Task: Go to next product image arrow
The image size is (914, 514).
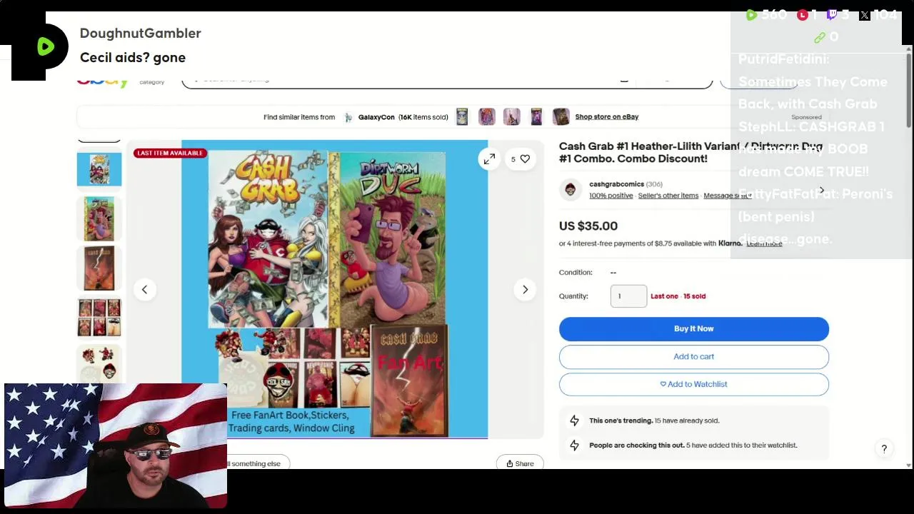Action: coord(525,290)
